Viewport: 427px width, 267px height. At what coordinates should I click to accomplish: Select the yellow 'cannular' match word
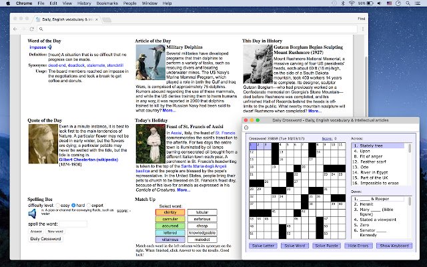170,219
